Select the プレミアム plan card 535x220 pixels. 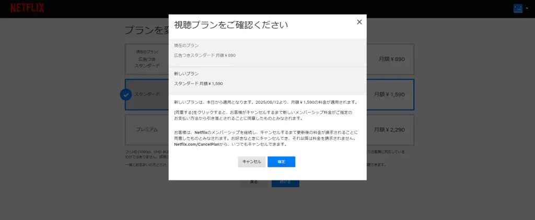click(x=146, y=129)
